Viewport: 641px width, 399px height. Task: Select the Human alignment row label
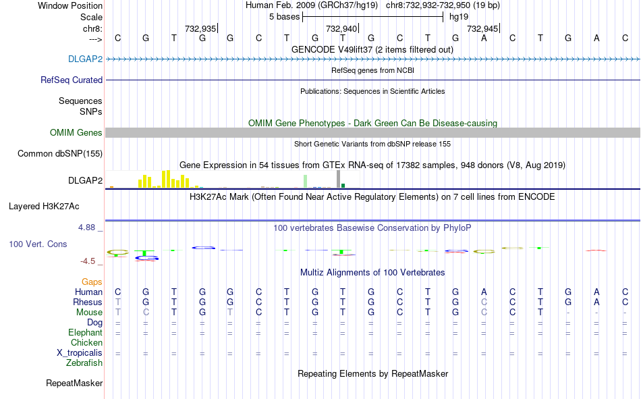[88, 292]
